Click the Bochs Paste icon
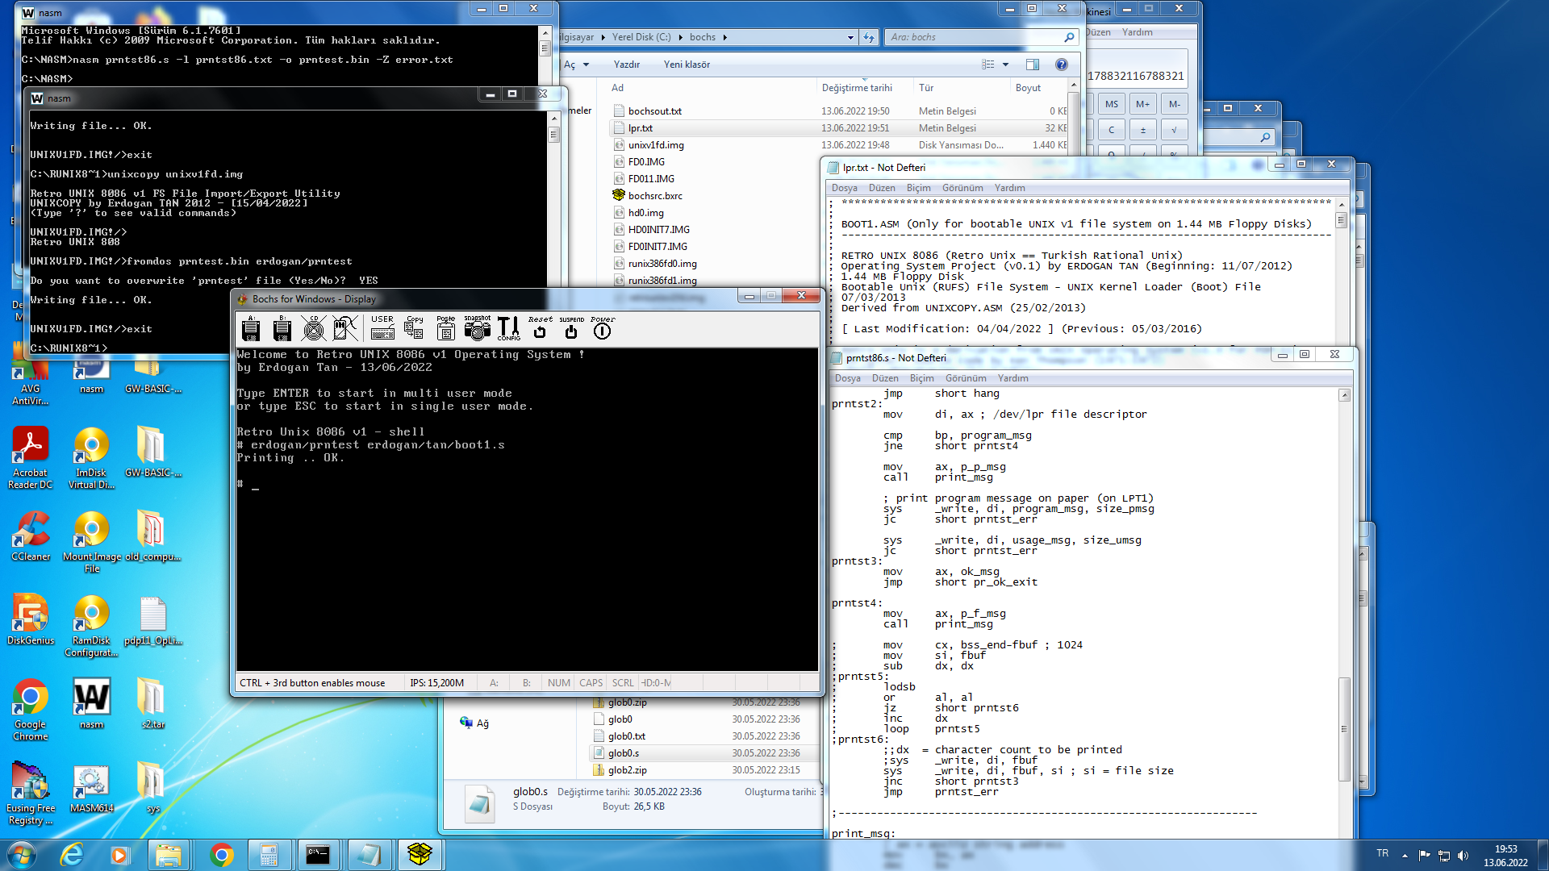1549x871 pixels. (445, 327)
